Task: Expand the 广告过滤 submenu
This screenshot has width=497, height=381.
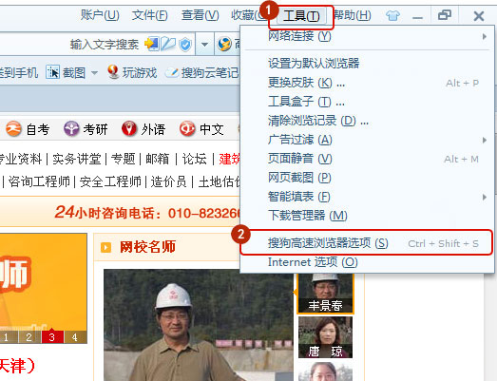Action: (484, 140)
